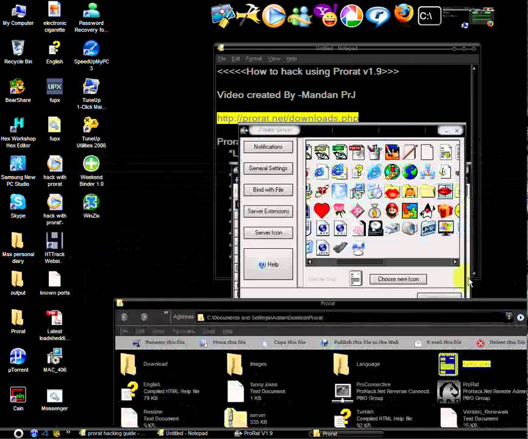Pick the paint brushes cup icon

374,152
